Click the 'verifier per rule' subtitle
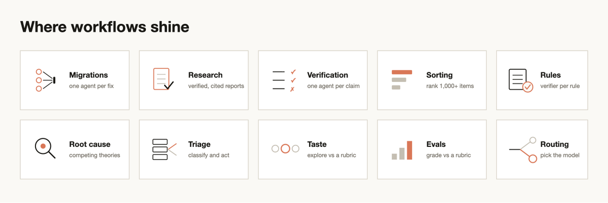The width and height of the screenshot is (608, 203). pos(560,86)
